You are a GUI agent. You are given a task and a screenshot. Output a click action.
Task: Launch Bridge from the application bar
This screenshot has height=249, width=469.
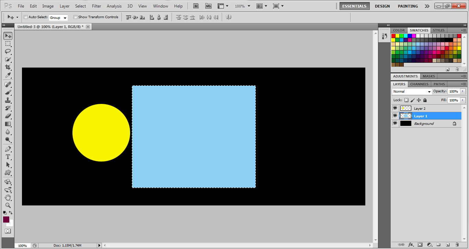point(196,6)
